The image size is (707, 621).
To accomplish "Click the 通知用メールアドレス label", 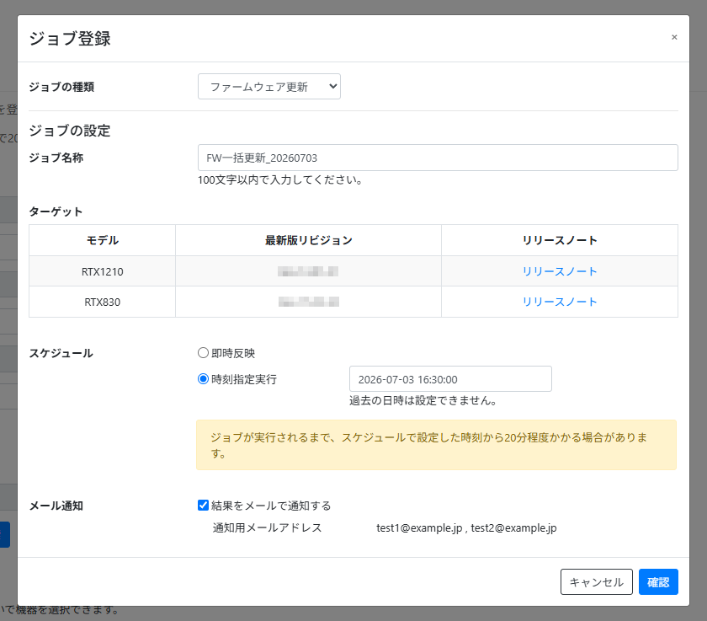I will pyautogui.click(x=268, y=527).
